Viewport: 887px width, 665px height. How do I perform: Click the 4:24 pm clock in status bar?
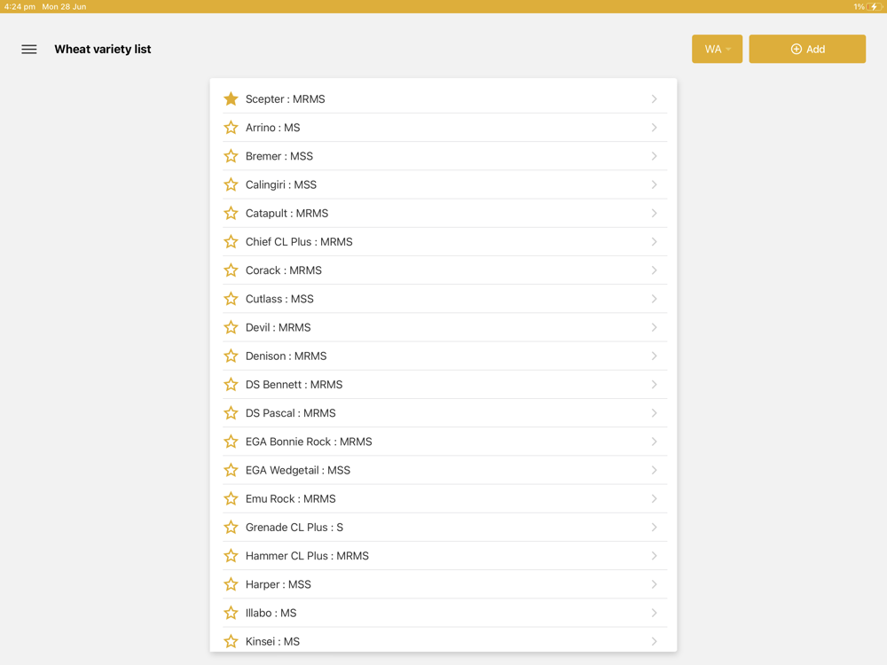click(x=20, y=7)
